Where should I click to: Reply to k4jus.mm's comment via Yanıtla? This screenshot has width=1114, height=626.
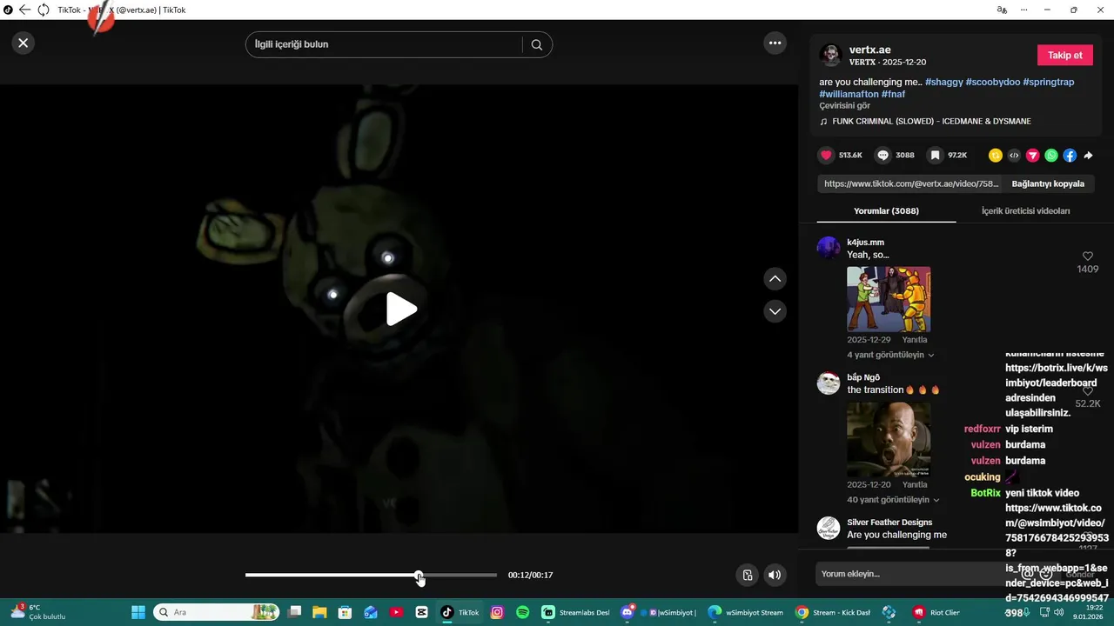point(915,340)
